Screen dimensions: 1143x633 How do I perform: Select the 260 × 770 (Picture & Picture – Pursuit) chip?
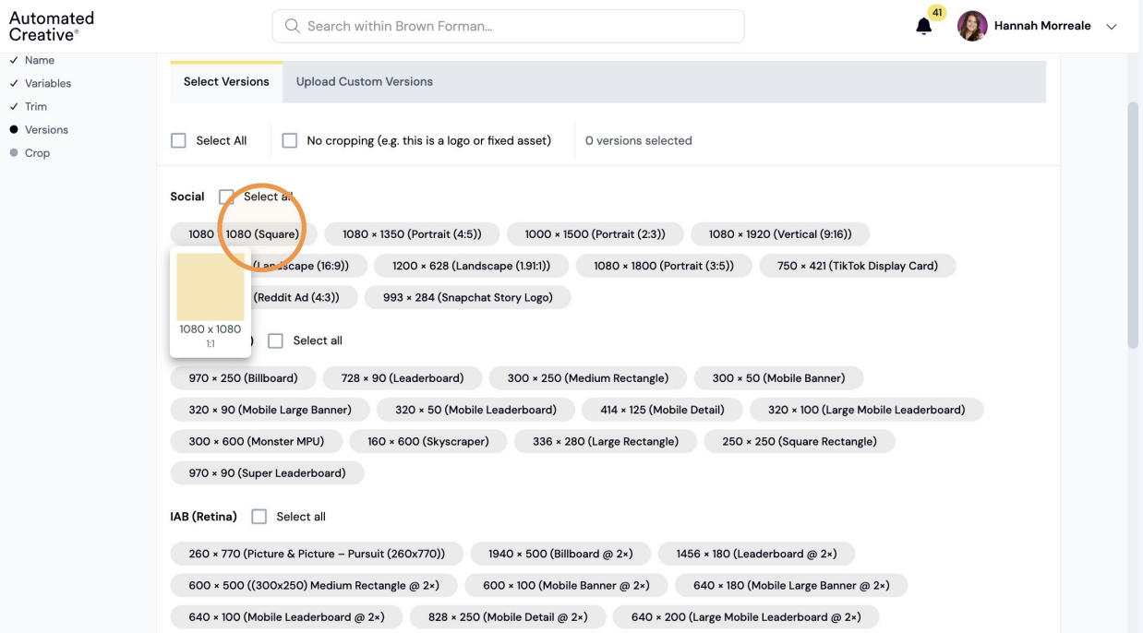317,554
